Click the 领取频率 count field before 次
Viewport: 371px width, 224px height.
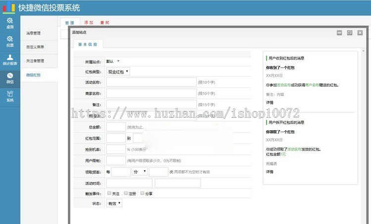[158, 172]
